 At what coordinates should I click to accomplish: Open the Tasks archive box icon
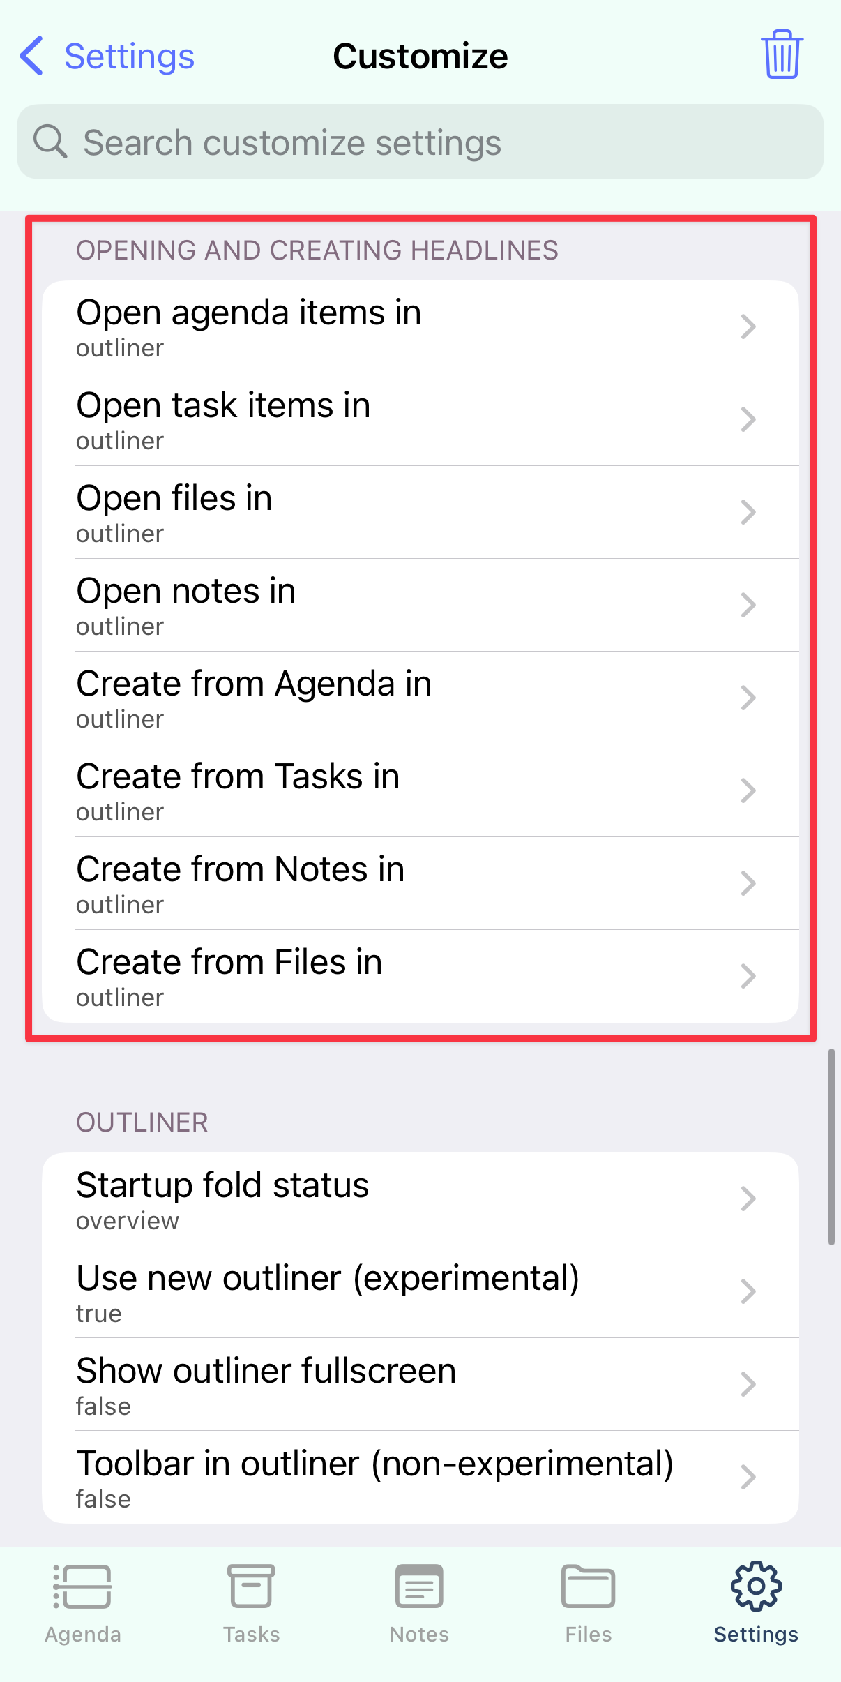click(x=251, y=1586)
